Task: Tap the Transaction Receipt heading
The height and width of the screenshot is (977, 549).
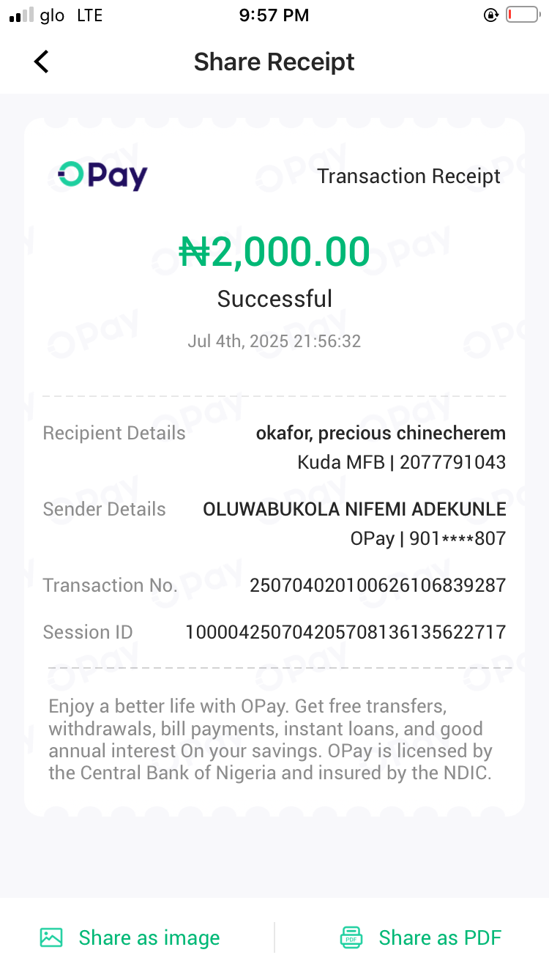Action: point(408,177)
